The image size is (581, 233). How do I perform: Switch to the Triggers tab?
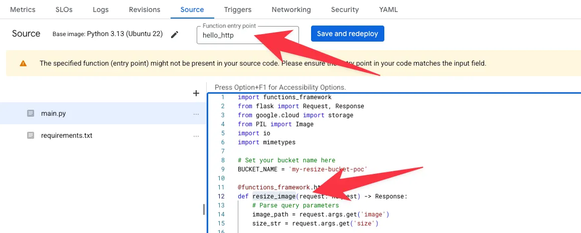238,10
